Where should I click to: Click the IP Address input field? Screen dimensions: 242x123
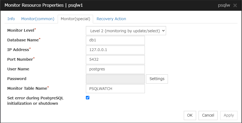pyautogui.click(x=115, y=50)
